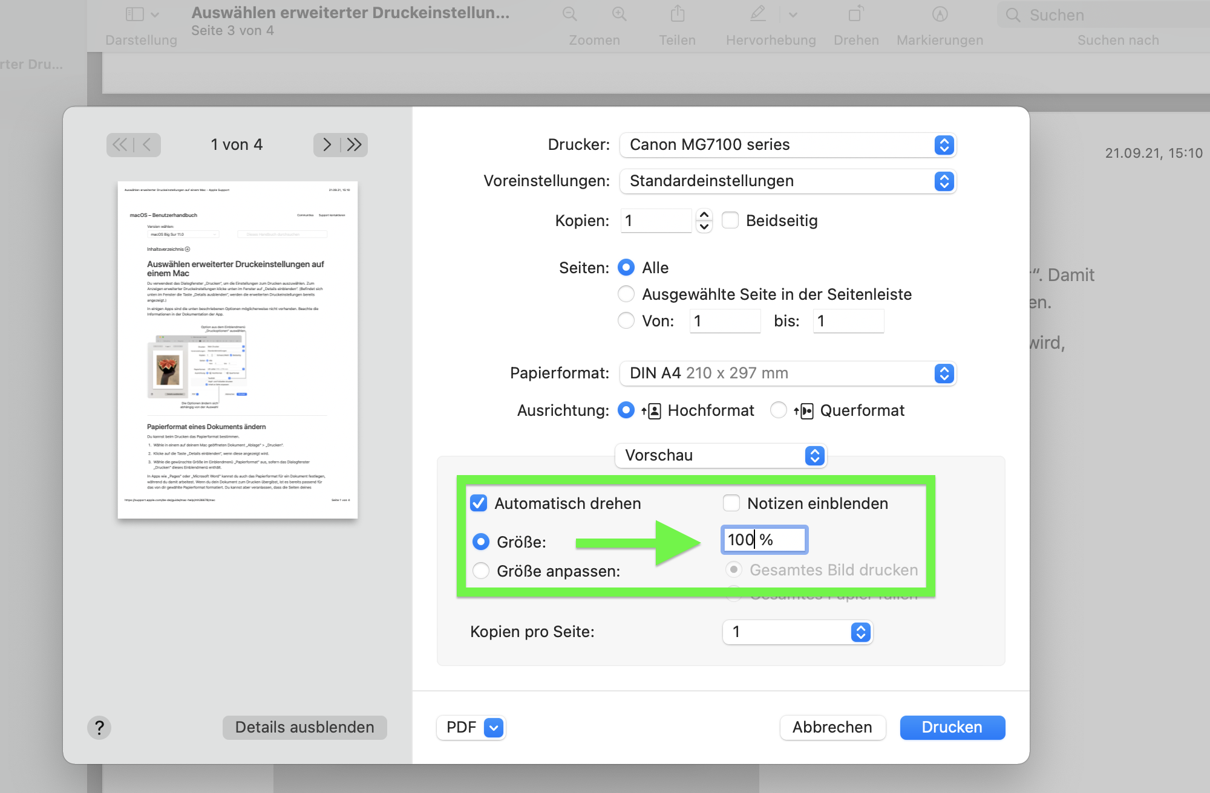The height and width of the screenshot is (793, 1210).
Task: Click the Drehen rotate icon
Action: click(x=855, y=14)
